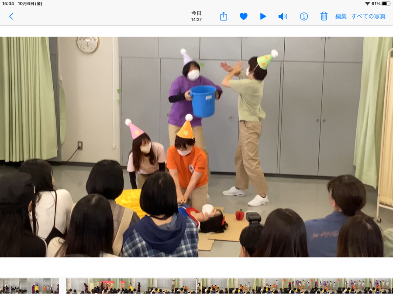Select the leftmost frames in the filmstrip
Screen dimensions: 393x294
(x=5, y=286)
